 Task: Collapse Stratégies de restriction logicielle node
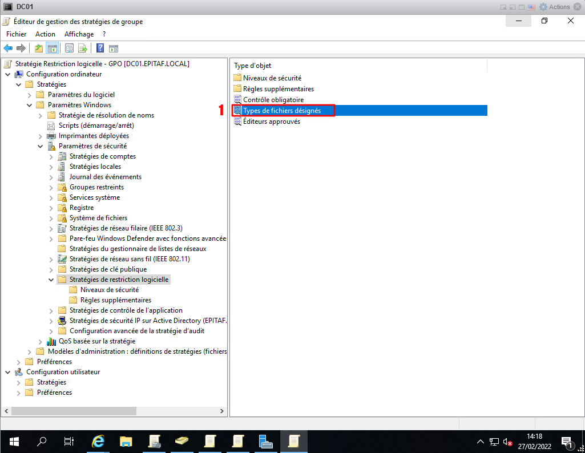51,280
